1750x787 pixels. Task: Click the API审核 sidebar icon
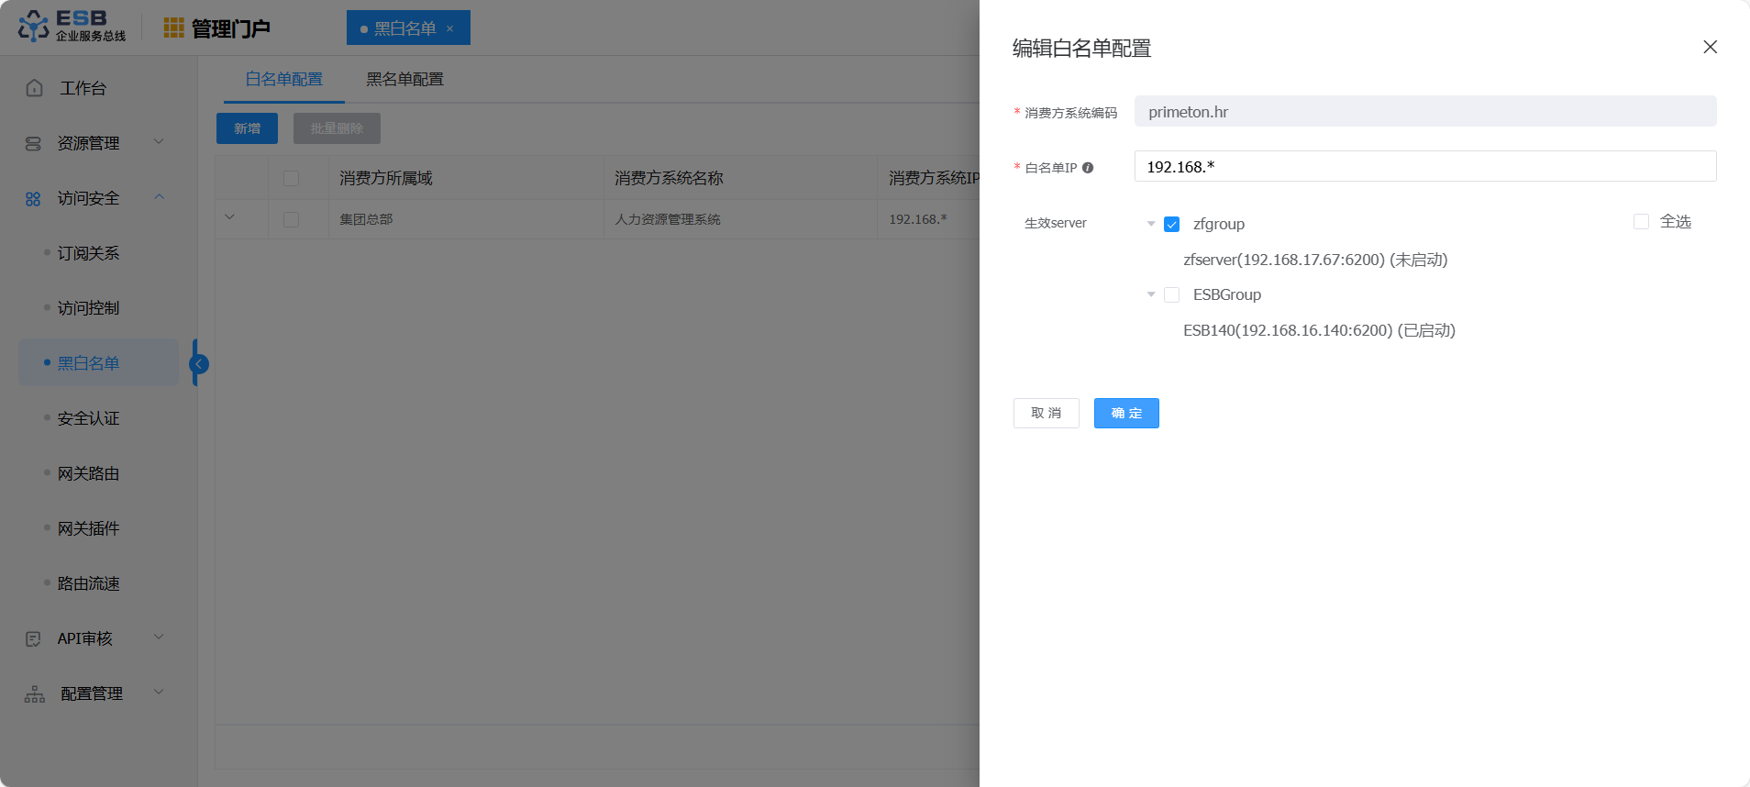click(x=34, y=638)
